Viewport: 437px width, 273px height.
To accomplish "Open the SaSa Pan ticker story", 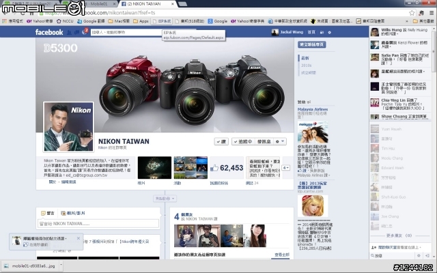I will pos(400,59).
